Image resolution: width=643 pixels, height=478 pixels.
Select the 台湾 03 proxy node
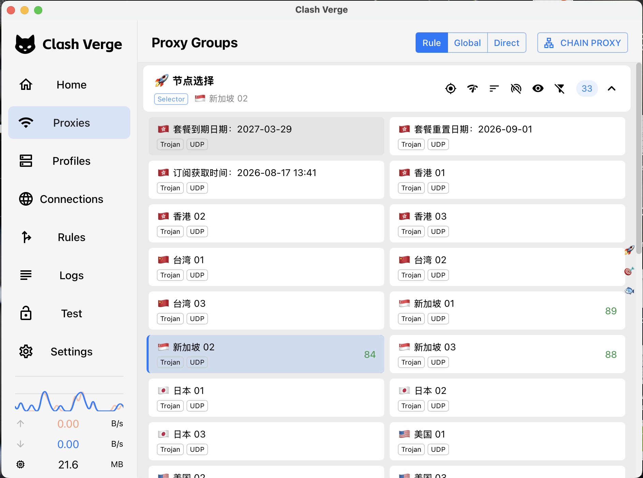pos(266,310)
